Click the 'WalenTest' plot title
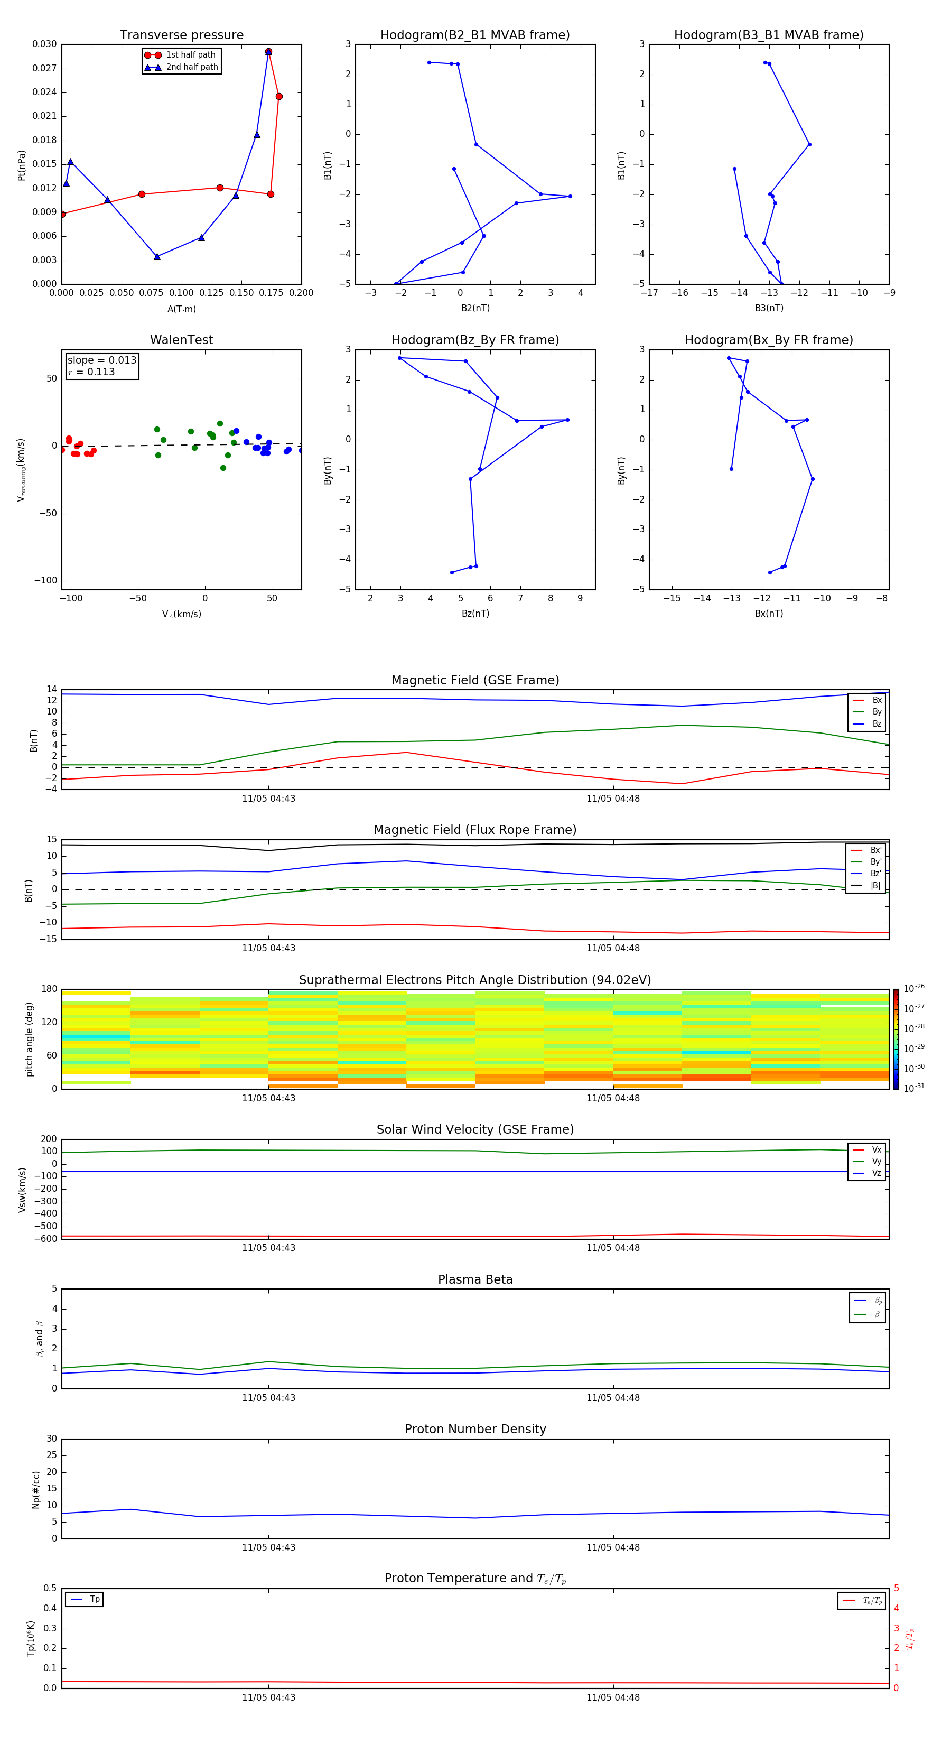This screenshot has height=1744, width=951. click(181, 340)
